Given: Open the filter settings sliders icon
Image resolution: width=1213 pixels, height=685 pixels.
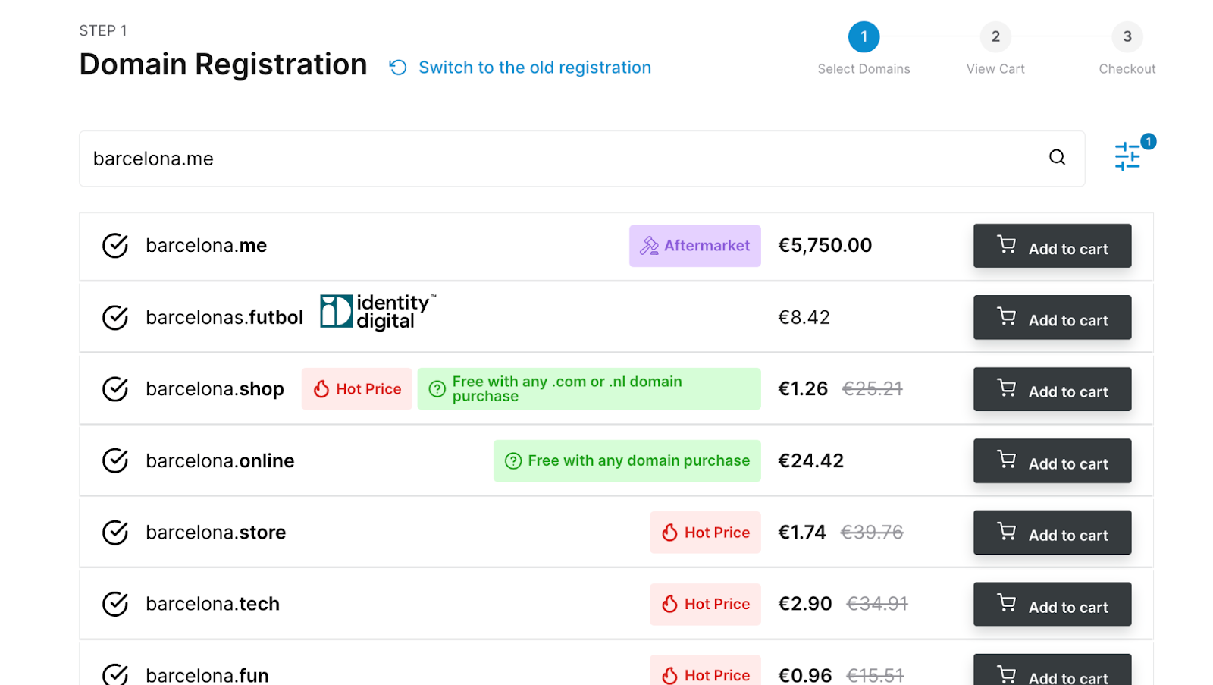Looking at the screenshot, I should click(1127, 156).
